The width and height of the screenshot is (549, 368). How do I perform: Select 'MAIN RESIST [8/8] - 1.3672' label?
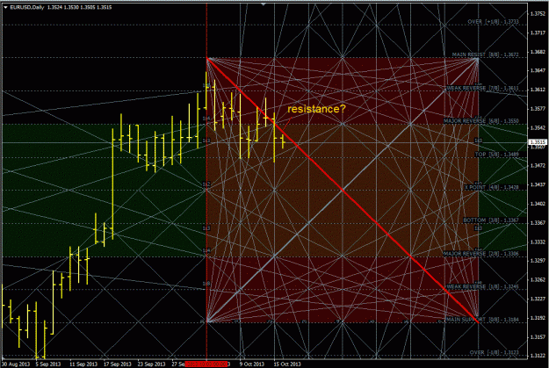click(485, 55)
